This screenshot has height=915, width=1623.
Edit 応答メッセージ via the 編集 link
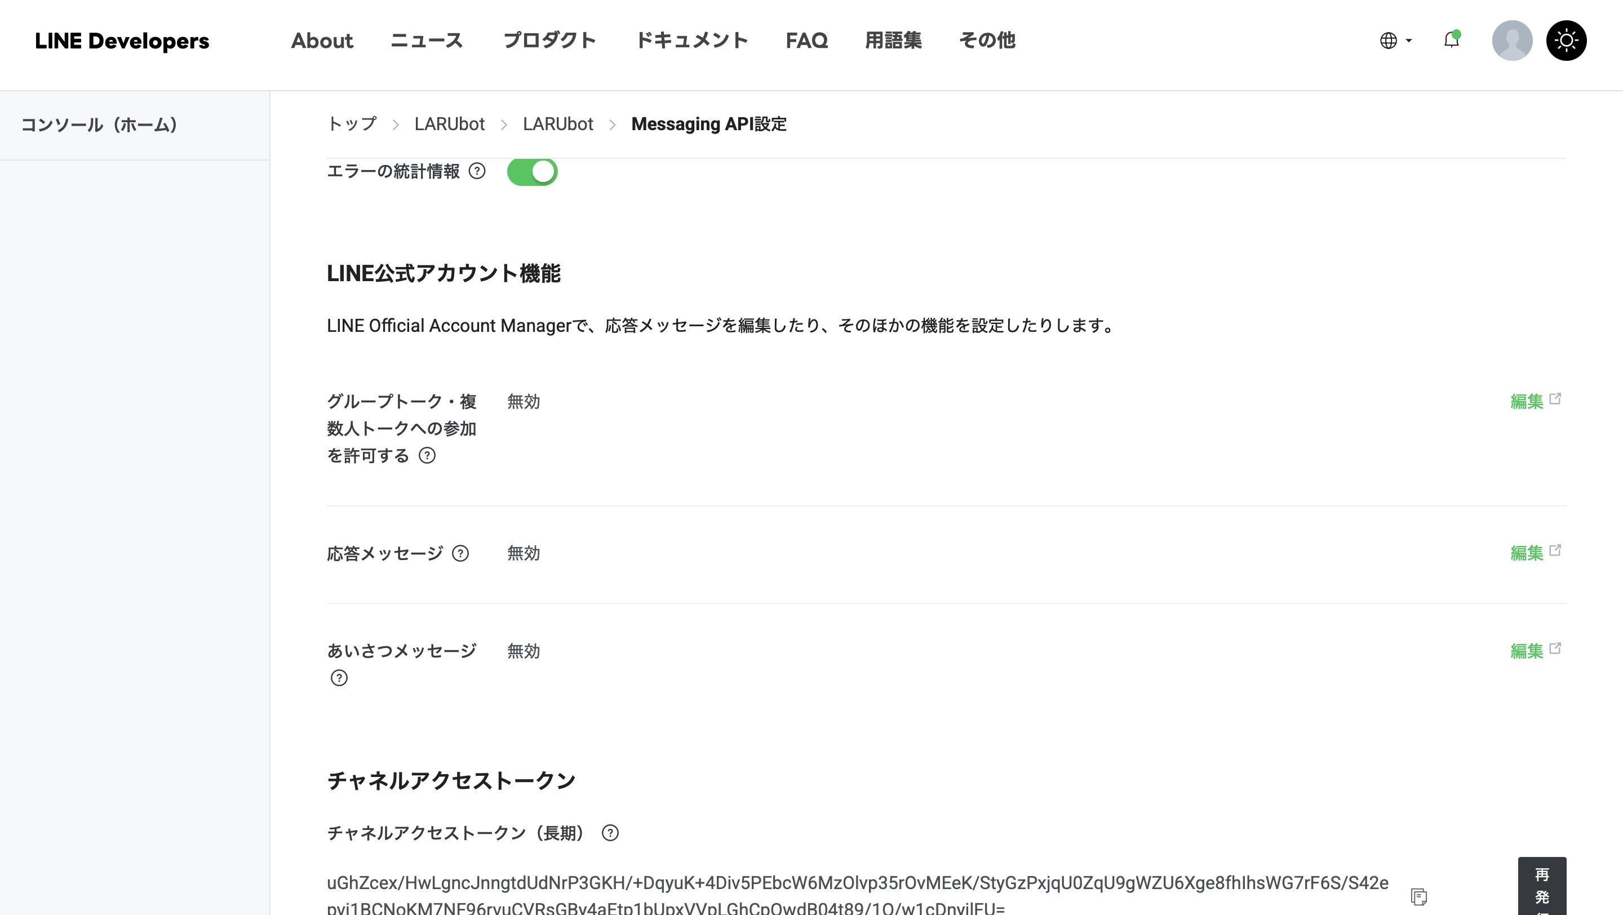pyautogui.click(x=1528, y=553)
